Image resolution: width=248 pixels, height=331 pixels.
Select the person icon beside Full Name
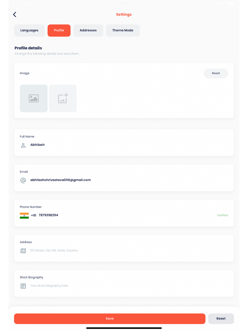[23, 145]
